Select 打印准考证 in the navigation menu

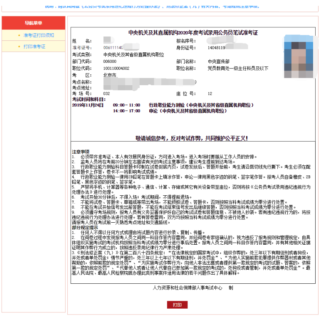pos(34,47)
